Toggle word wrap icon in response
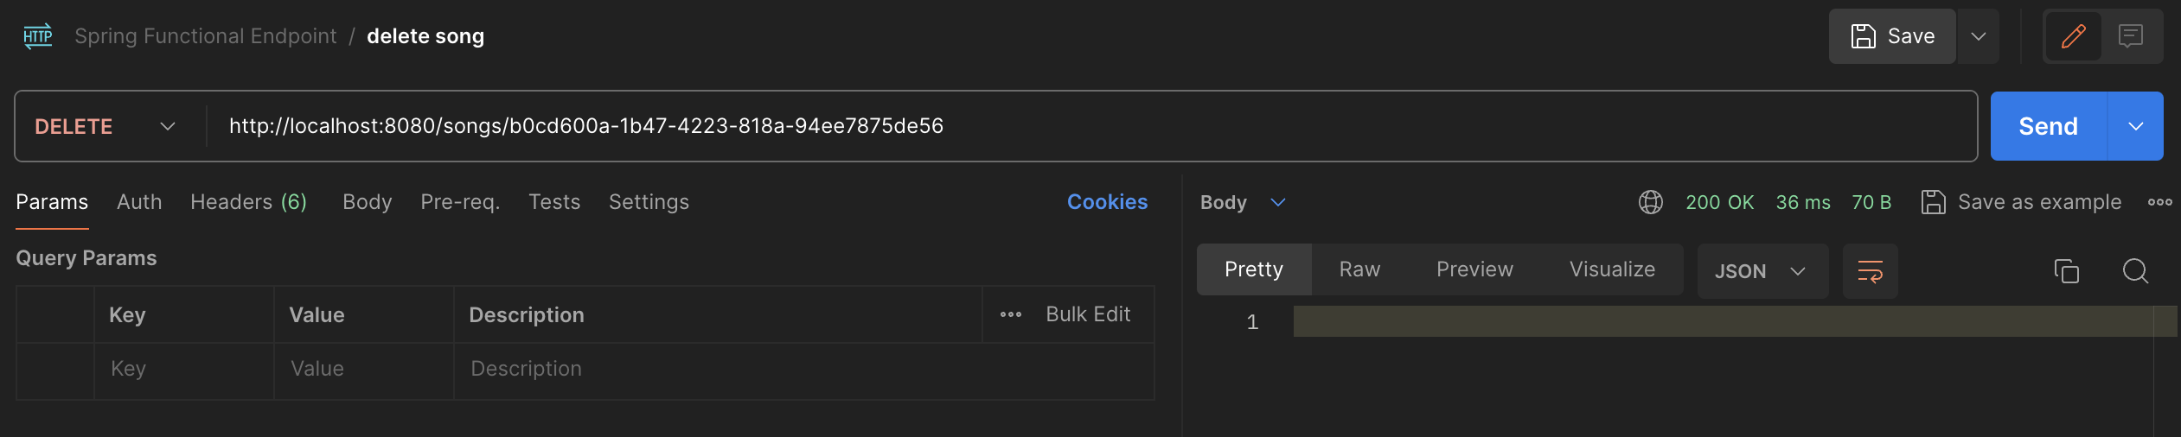2181x437 pixels. (x=1870, y=271)
